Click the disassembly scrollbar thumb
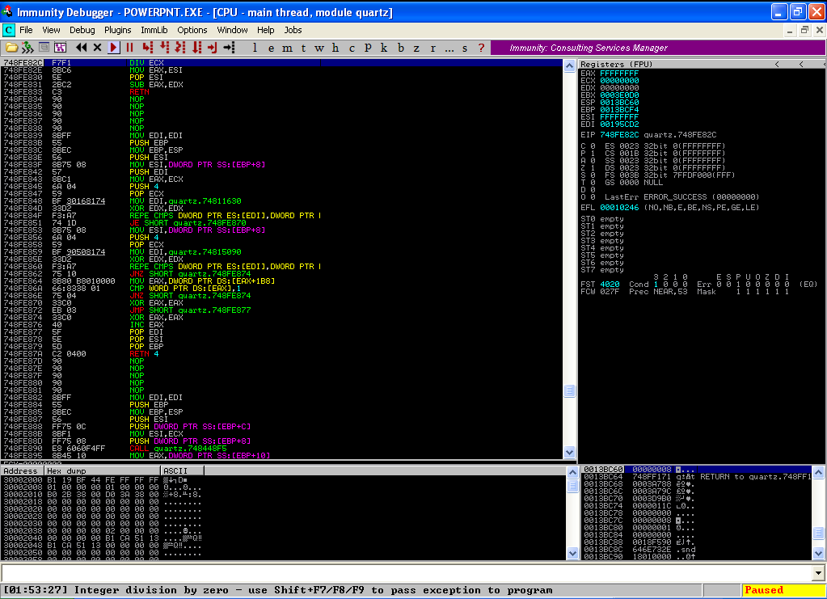Screen dimensions: 827x599 tap(569, 390)
